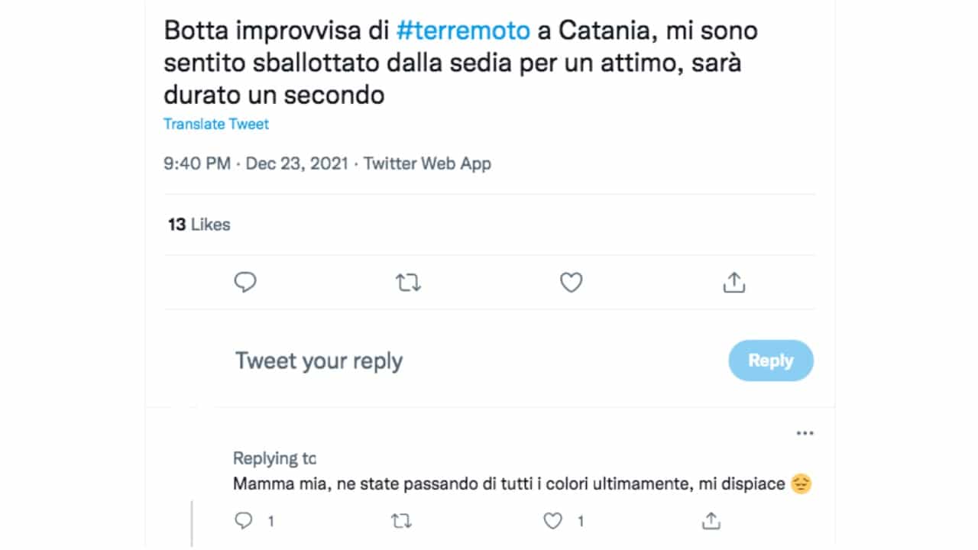Click the main tweet text about Catania
This screenshot has height=550, width=978.
tap(461, 63)
